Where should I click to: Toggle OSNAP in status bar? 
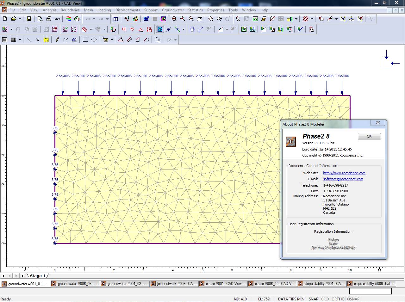point(353,299)
